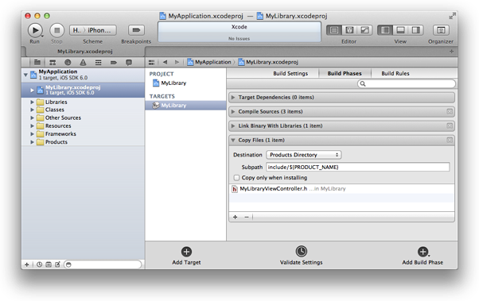Delete the Copy Files phase
479x301 pixels.
click(x=450, y=140)
